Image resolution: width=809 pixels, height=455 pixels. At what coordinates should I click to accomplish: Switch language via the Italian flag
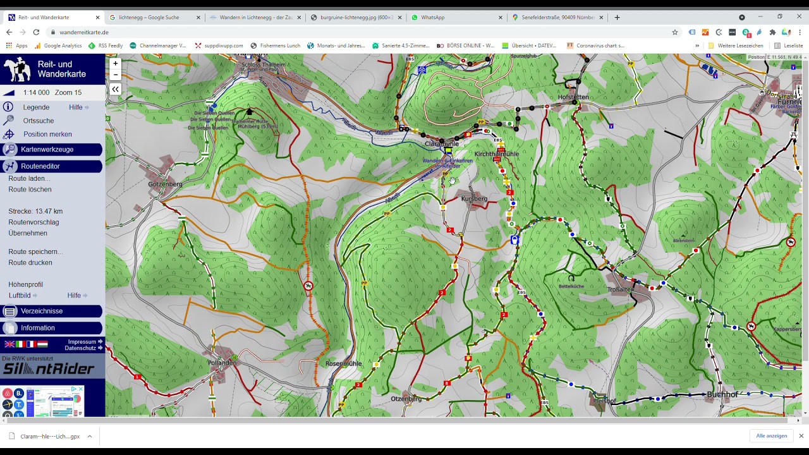pyautogui.click(x=20, y=344)
